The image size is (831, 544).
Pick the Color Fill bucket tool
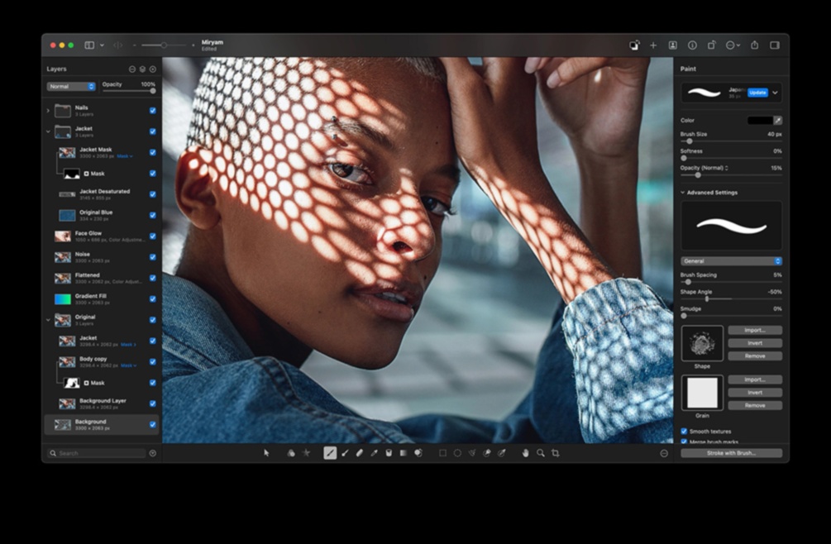[388, 453]
